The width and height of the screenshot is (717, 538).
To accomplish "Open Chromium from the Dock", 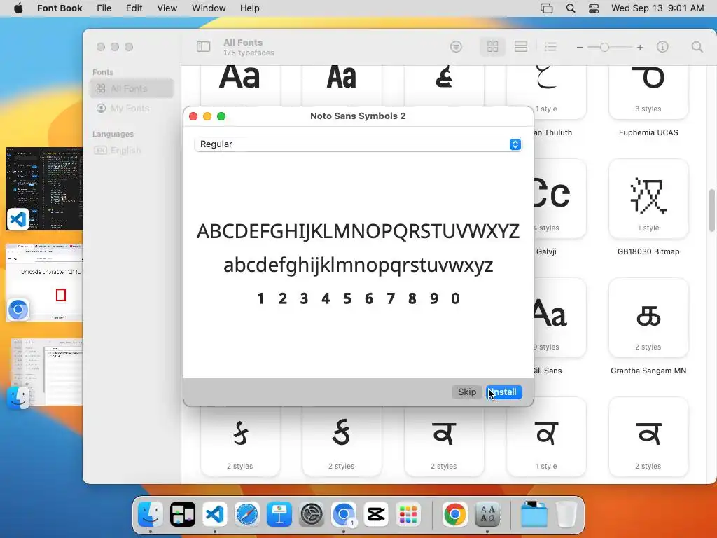I will (x=343, y=514).
